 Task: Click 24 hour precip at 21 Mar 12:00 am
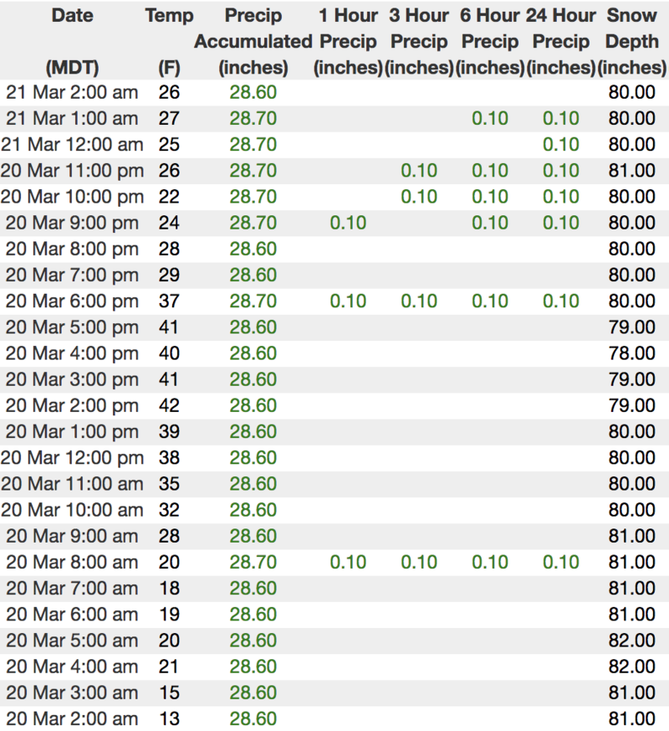click(561, 145)
